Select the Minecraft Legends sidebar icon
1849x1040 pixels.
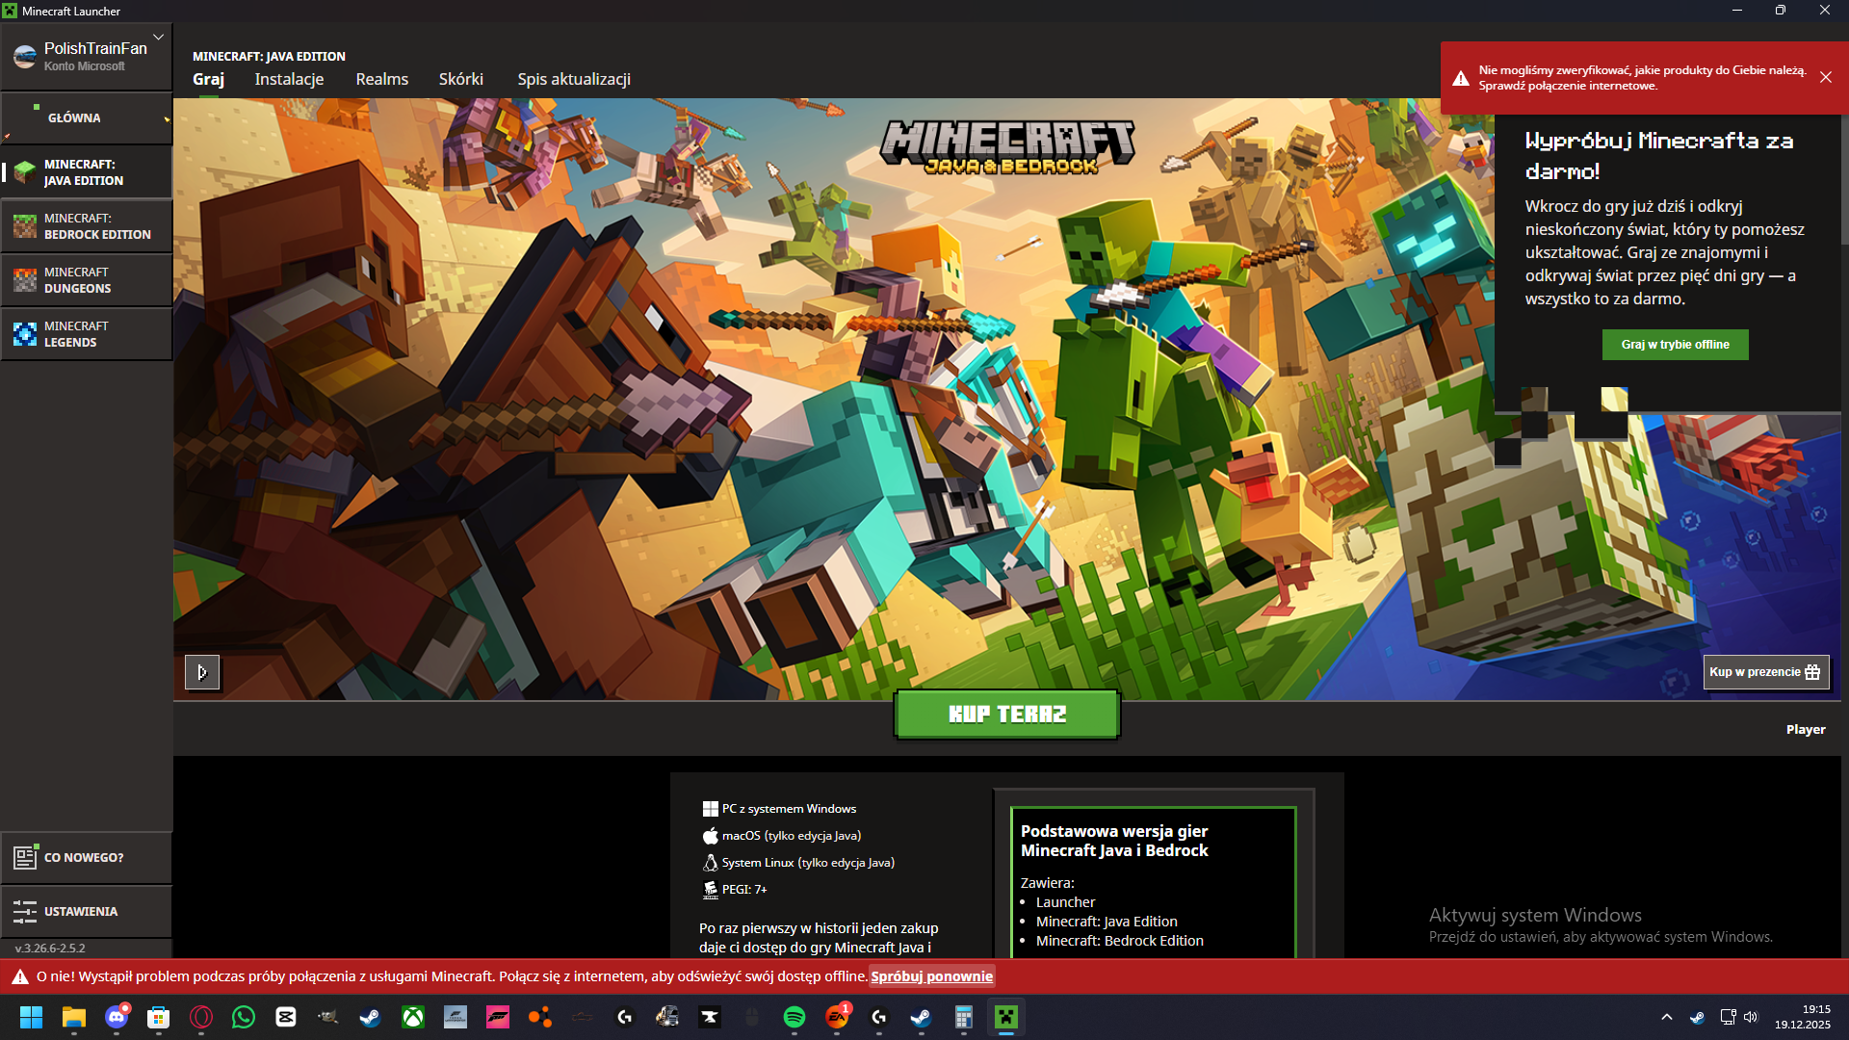click(25, 334)
